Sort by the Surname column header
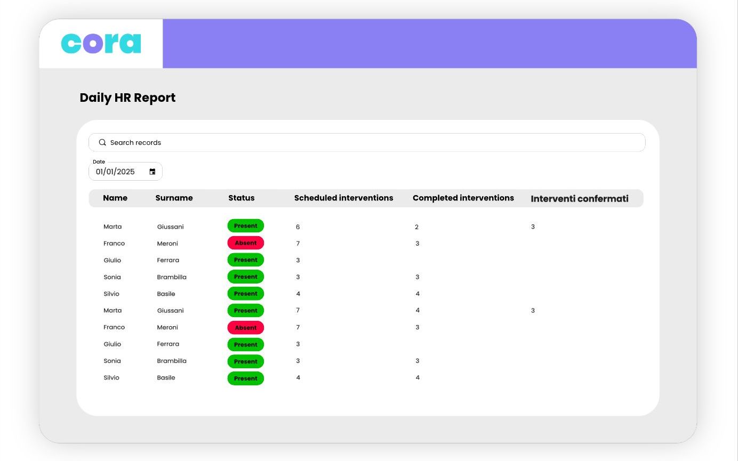This screenshot has height=461, width=738. click(x=174, y=198)
